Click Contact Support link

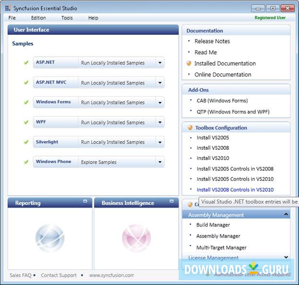58,275
